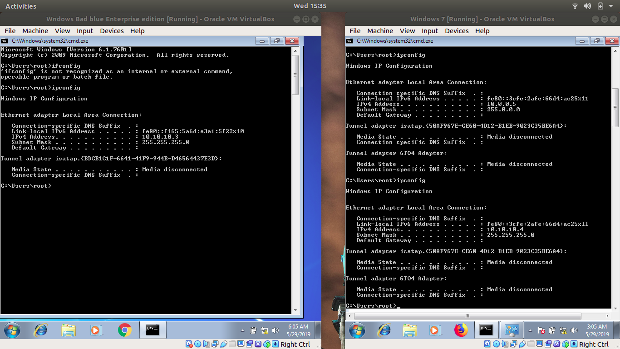620x349 pixels.
Task: Click hard disk status icon in Windows 7 VirtualBox
Action: point(487,344)
